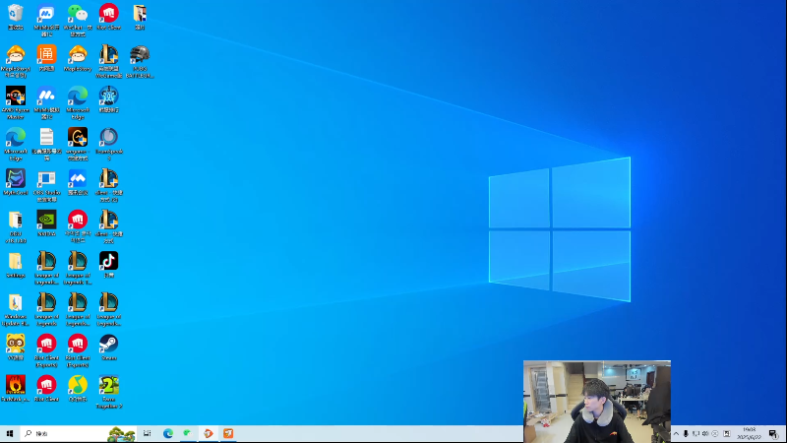Open the folder labeled v18.1.0.0
Screen dimensions: 787x443
click(x=16, y=226)
